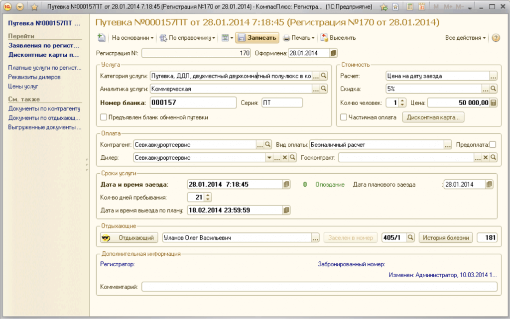Viewport: 510px width, 319px height.
Task: Click the new document icon in toolbar
Action: (102, 38)
